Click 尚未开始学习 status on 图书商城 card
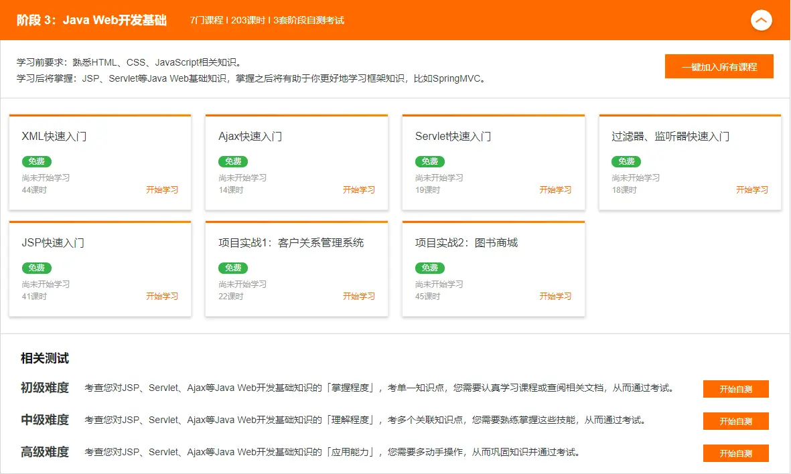Screen dimensions: 791x474 point(439,284)
